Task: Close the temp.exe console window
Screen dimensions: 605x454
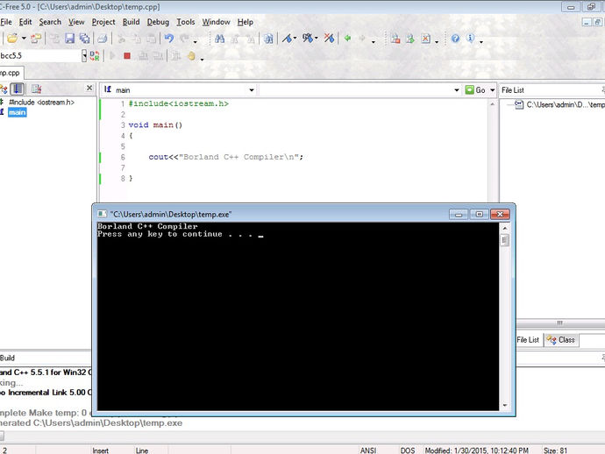Action: 500,214
